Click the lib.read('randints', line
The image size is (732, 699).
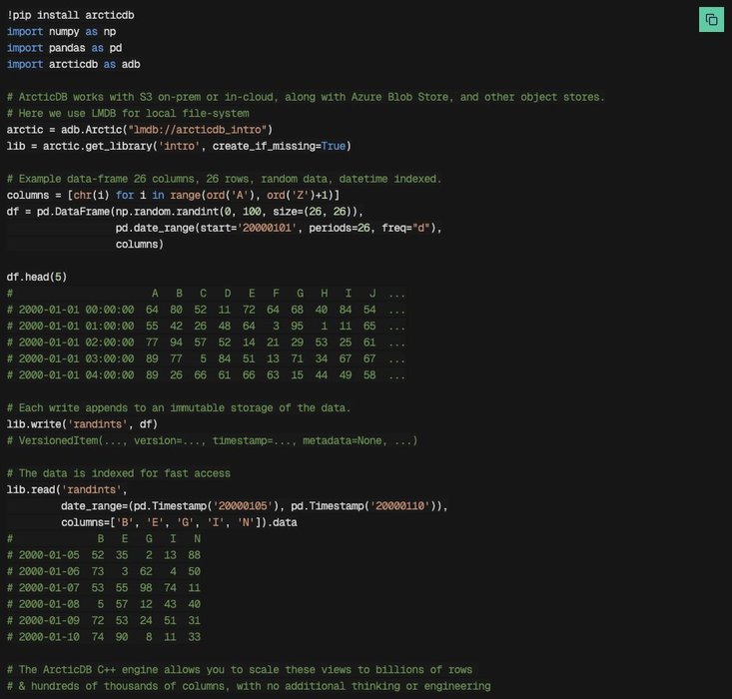(67, 489)
